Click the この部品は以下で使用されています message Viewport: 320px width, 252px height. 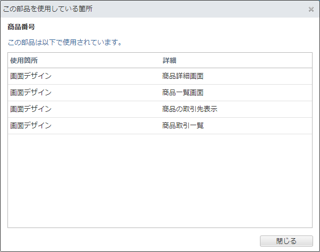65,42
